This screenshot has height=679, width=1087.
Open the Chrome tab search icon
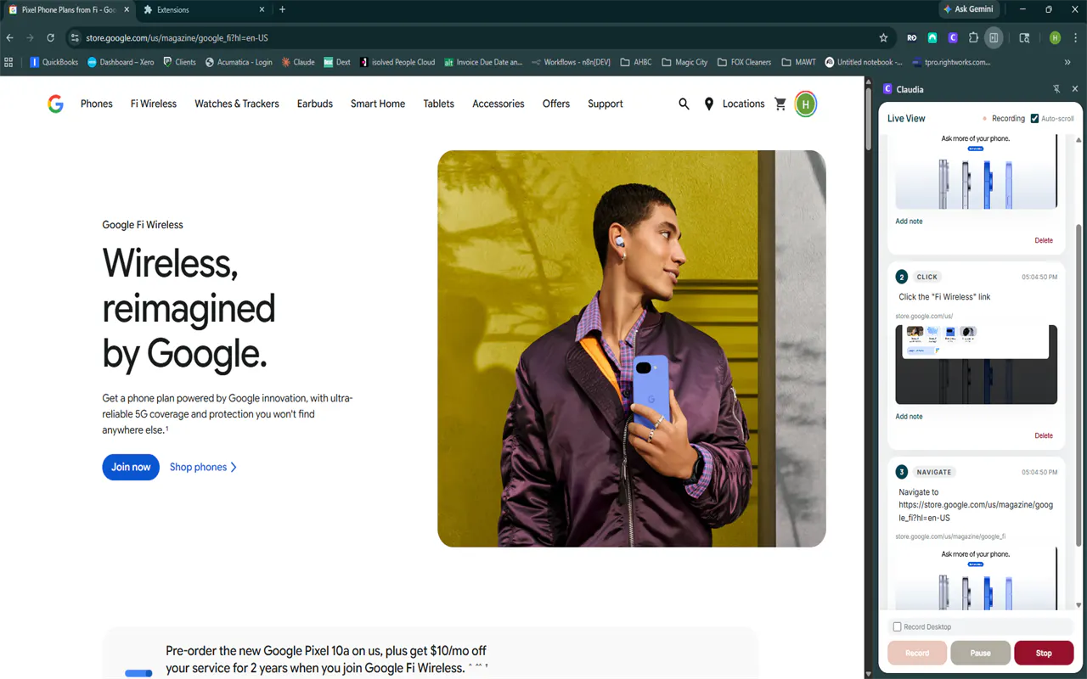coord(1024,38)
